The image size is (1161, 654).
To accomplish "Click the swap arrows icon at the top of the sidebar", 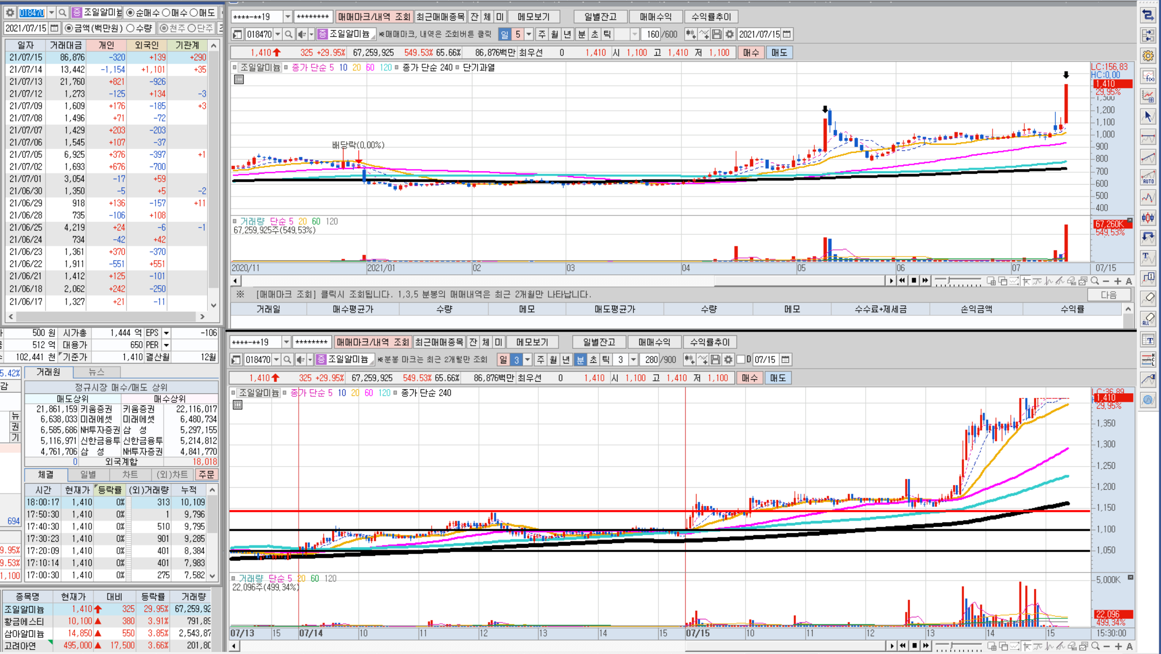I will (1148, 15).
